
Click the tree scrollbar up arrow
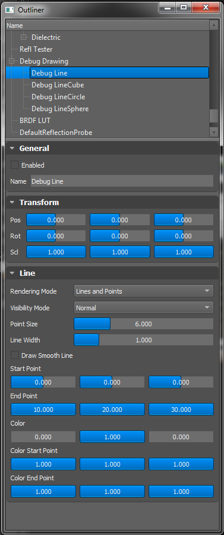214,25
